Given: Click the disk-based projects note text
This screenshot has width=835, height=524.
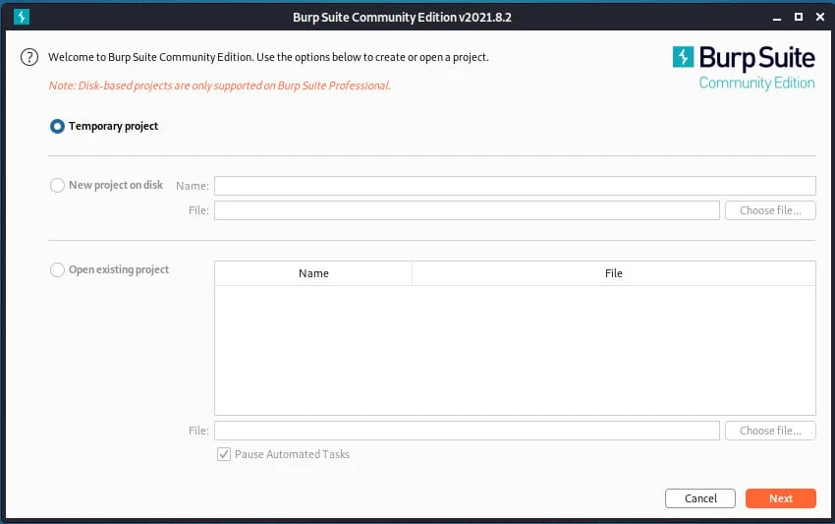Looking at the screenshot, I should pyautogui.click(x=220, y=86).
